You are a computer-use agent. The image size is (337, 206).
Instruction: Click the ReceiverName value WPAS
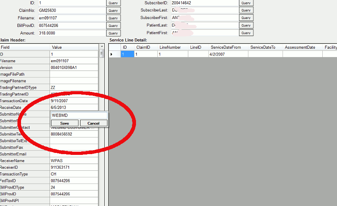pos(73,161)
